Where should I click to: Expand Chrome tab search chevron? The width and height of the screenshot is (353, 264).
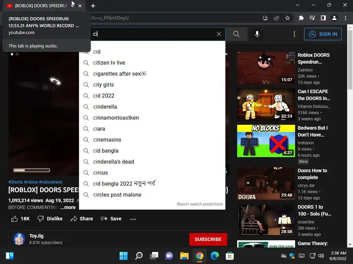(x=297, y=5)
